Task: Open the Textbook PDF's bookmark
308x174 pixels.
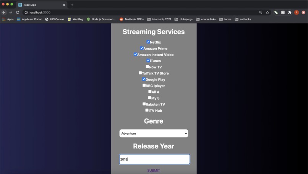Action: coord(131,19)
